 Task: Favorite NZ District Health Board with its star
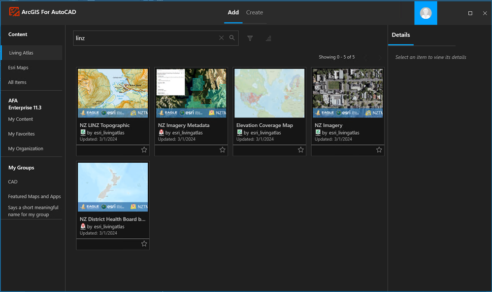click(x=144, y=244)
